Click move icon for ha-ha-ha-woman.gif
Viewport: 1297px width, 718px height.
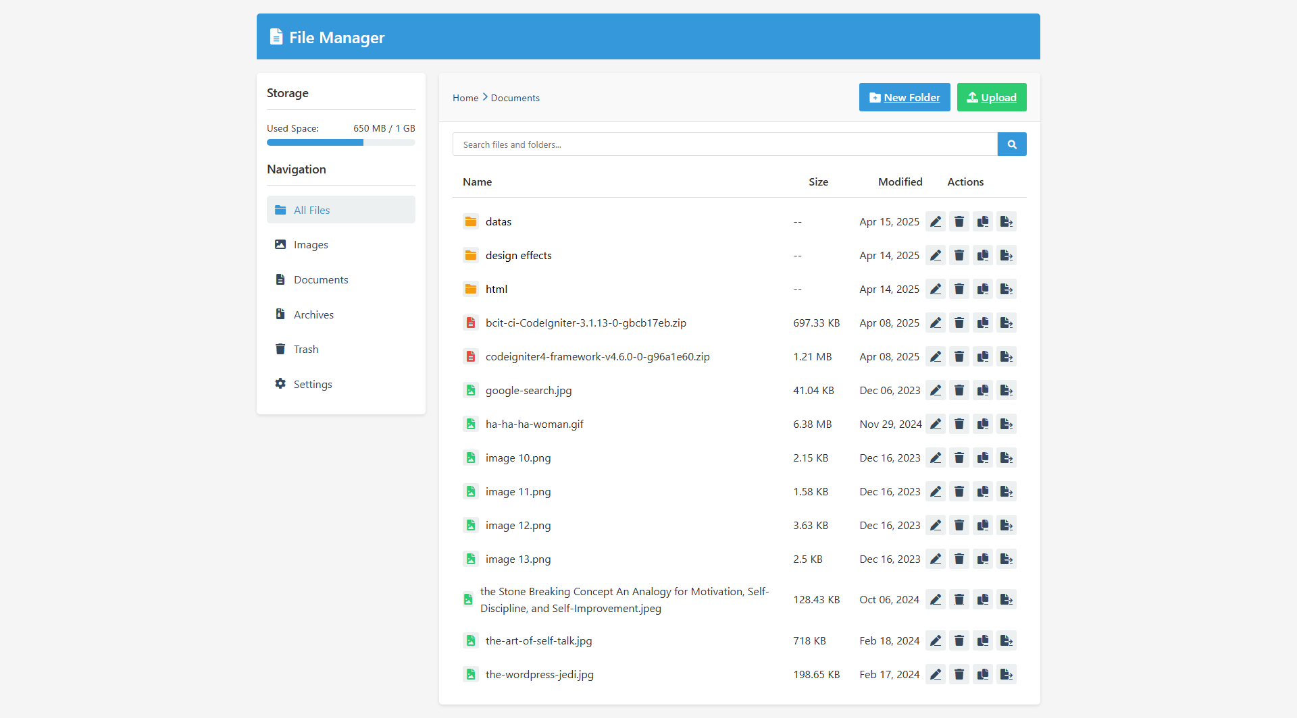pos(1007,424)
